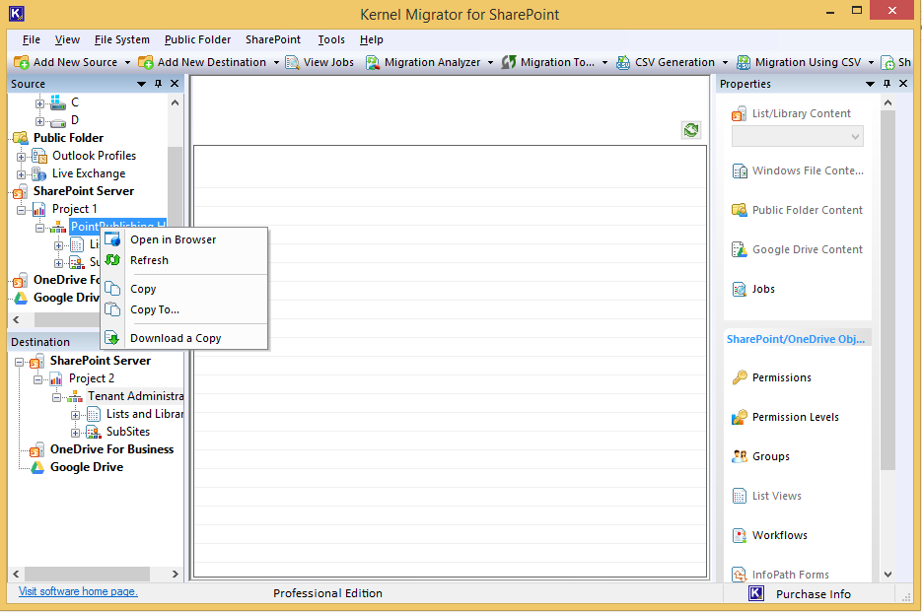Click the Public Folder icon in Source tree

point(21,138)
